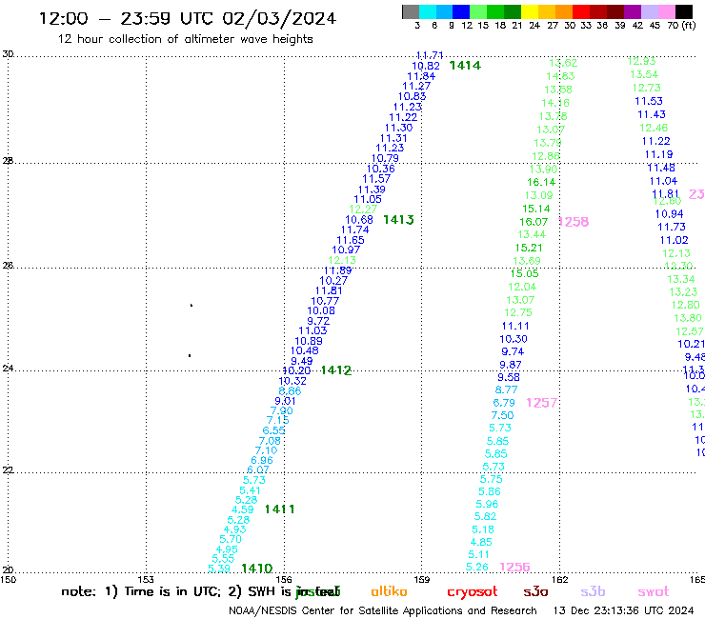Viewport: 705px width, 619px height.
Task: Select the wave height value 4.59
Action: click(243, 510)
